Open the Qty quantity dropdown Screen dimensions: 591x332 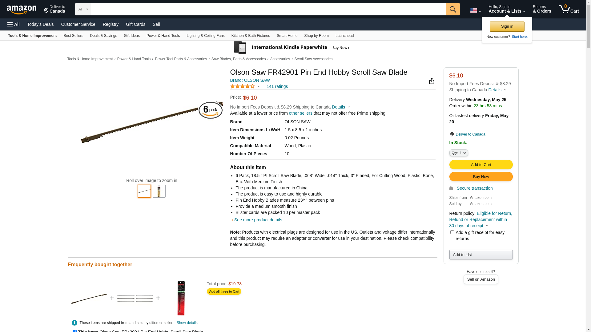coord(459,153)
